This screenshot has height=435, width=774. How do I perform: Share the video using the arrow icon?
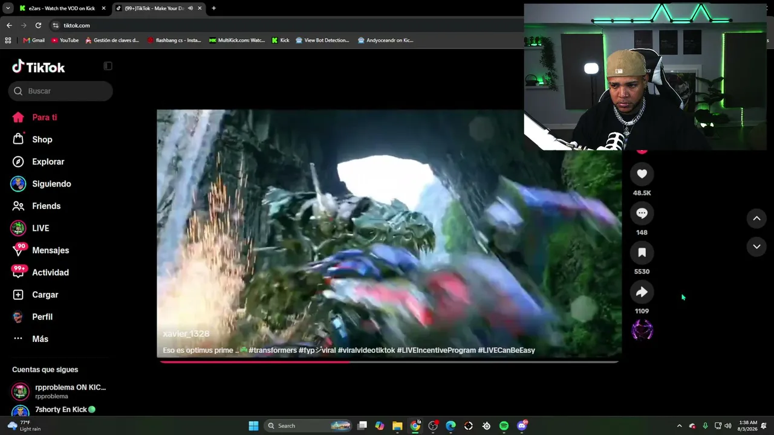click(642, 292)
